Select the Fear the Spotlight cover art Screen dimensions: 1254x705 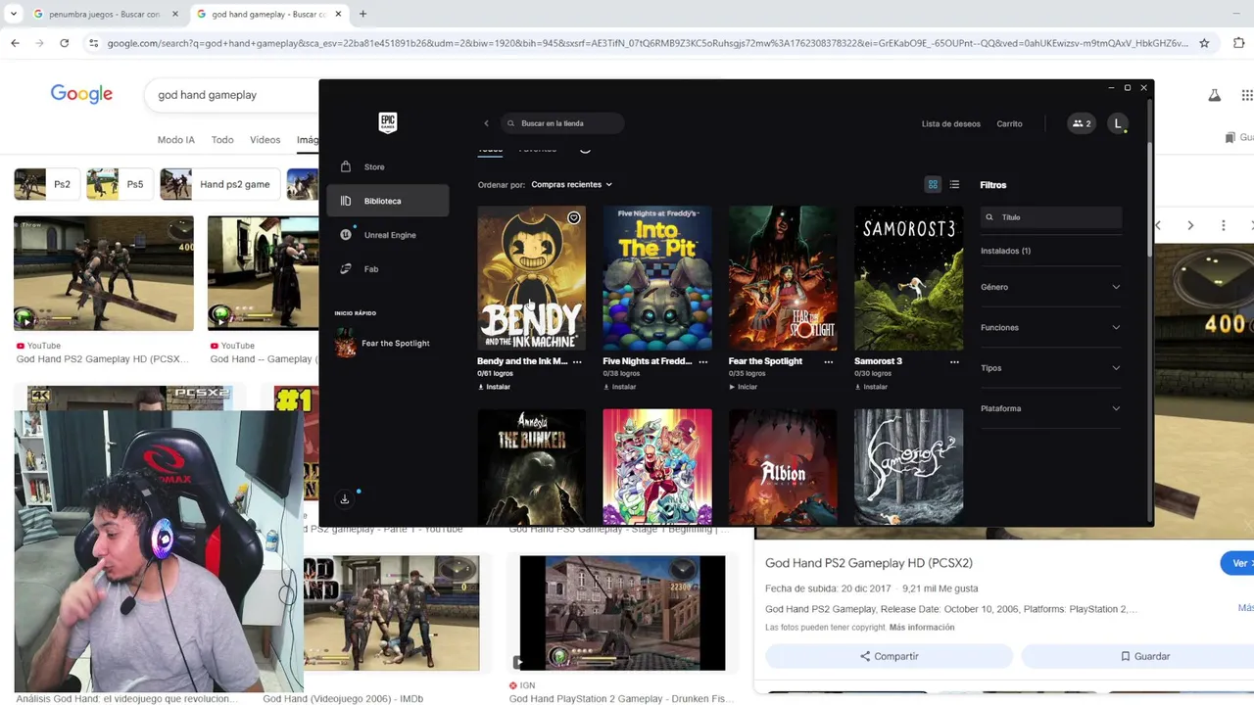(x=783, y=278)
